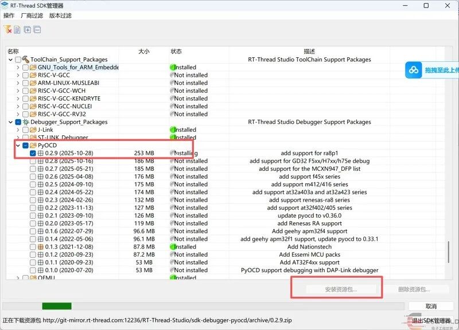
Task: Click the folder icon of RISC-V-GCC-KENDRYTE
Action: click(33, 99)
